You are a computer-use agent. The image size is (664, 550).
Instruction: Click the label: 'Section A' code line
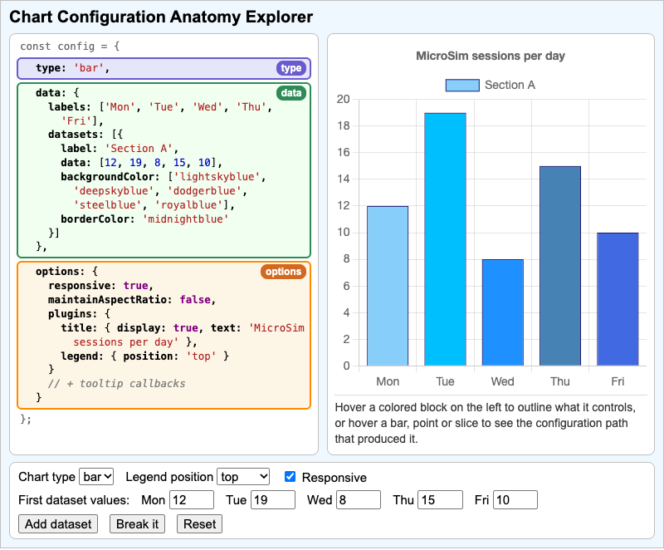(120, 149)
